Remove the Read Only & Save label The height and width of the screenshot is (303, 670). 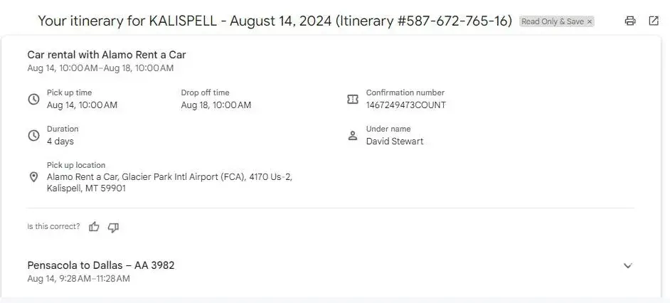point(590,22)
